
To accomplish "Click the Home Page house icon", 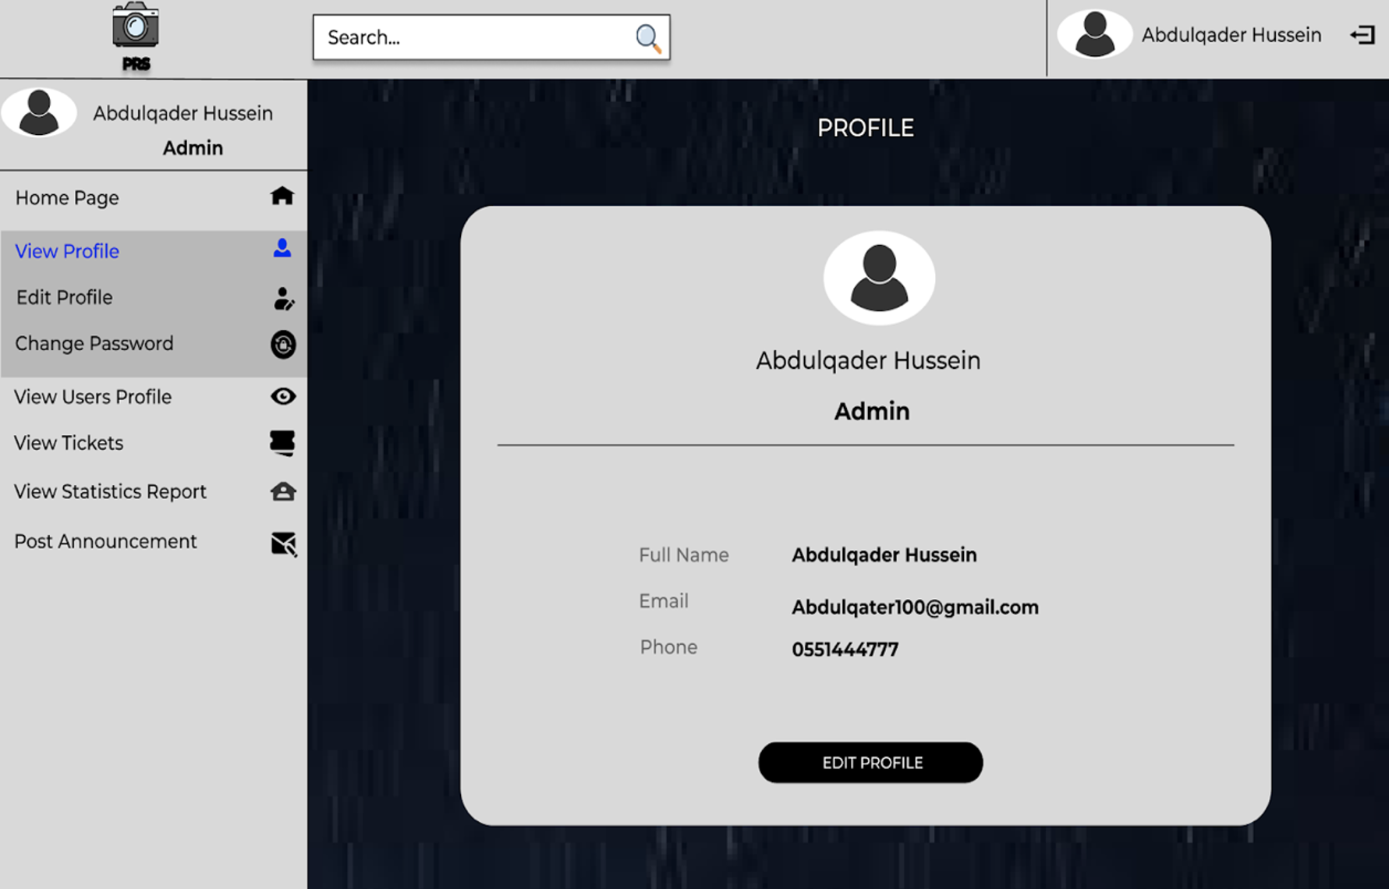I will (282, 196).
